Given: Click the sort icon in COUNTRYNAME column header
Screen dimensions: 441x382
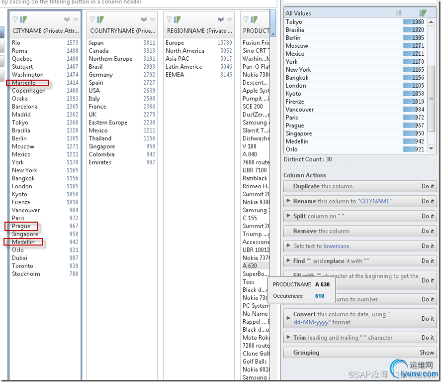Looking at the screenshot, I should 100,19.
